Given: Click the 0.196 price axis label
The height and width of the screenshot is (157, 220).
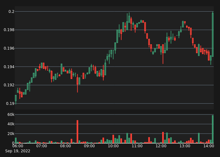Looking at the screenshot, I should point(9,48).
